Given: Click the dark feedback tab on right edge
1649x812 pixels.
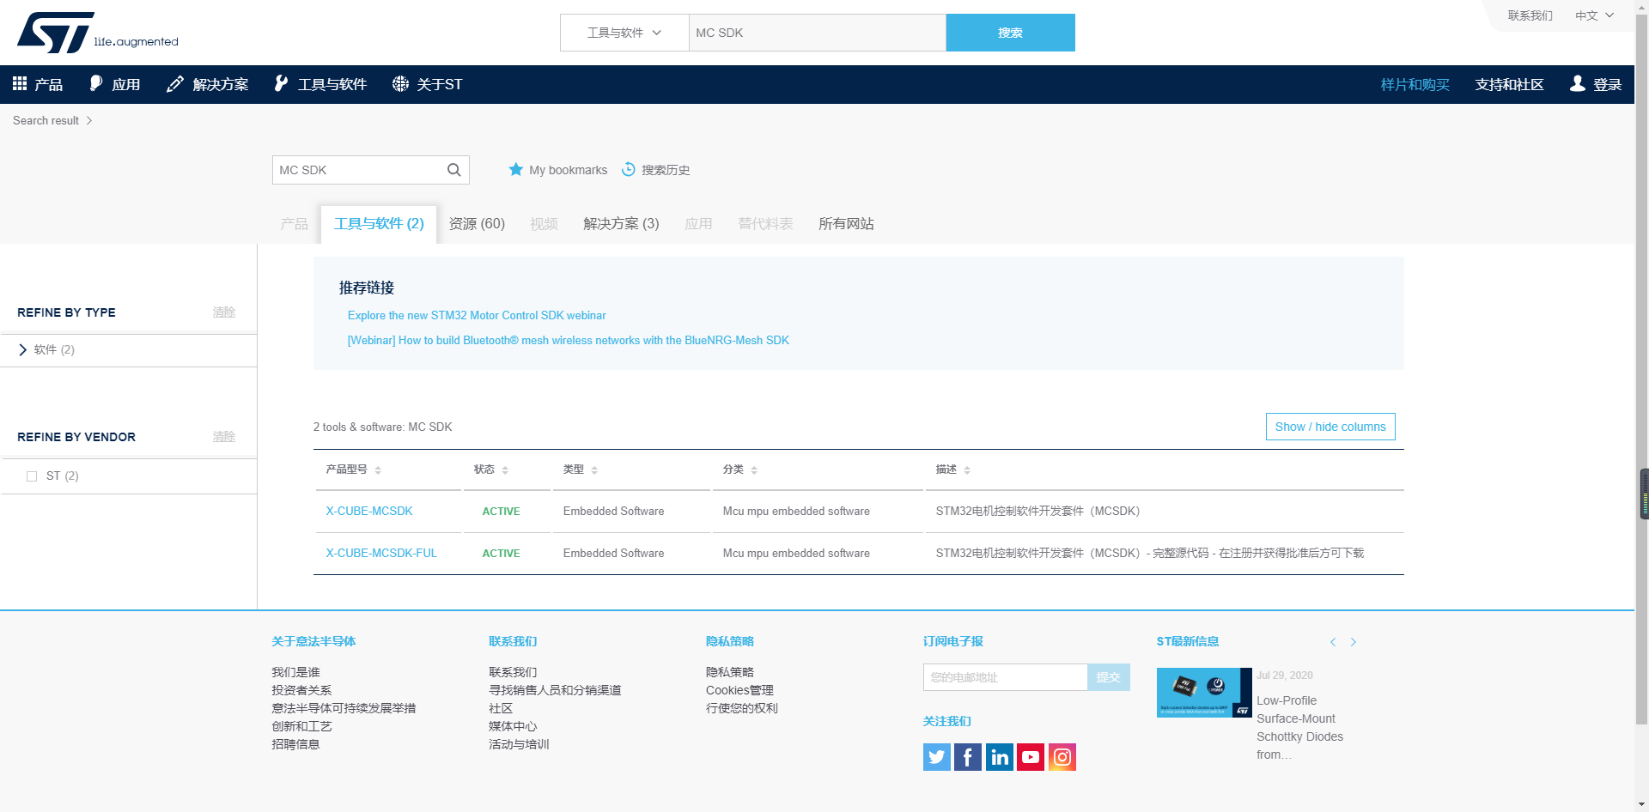Looking at the screenshot, I should coord(1645,494).
